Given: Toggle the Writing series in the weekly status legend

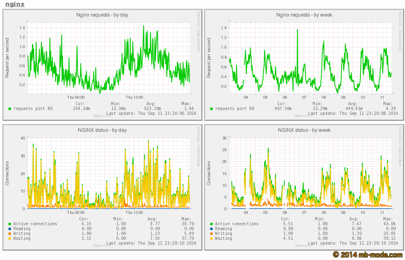Looking at the screenshot, I should coord(211,233).
